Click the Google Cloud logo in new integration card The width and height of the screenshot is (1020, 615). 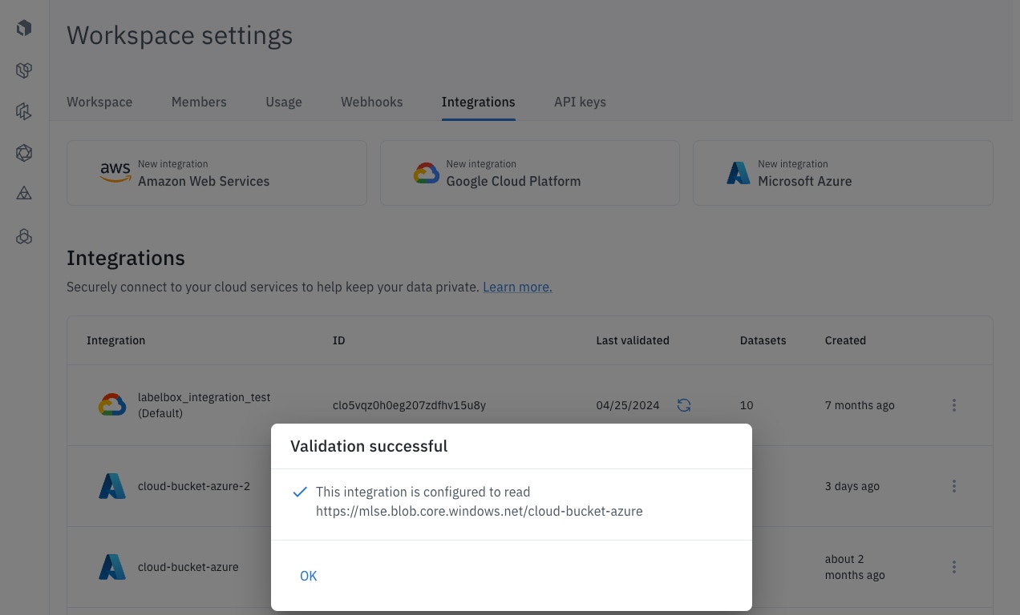(427, 173)
